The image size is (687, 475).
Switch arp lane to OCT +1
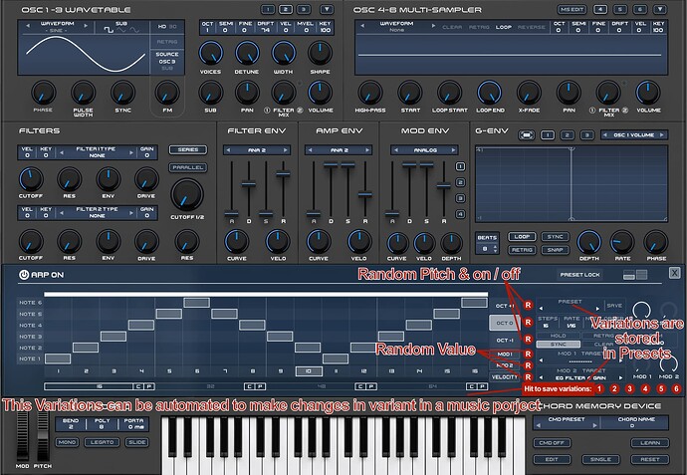pyautogui.click(x=505, y=306)
